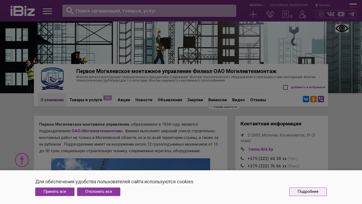Image resolution: width=362 pixels, height=204 pixels.
Task: Toggle the accessibility eye icon
Action: point(342,28)
